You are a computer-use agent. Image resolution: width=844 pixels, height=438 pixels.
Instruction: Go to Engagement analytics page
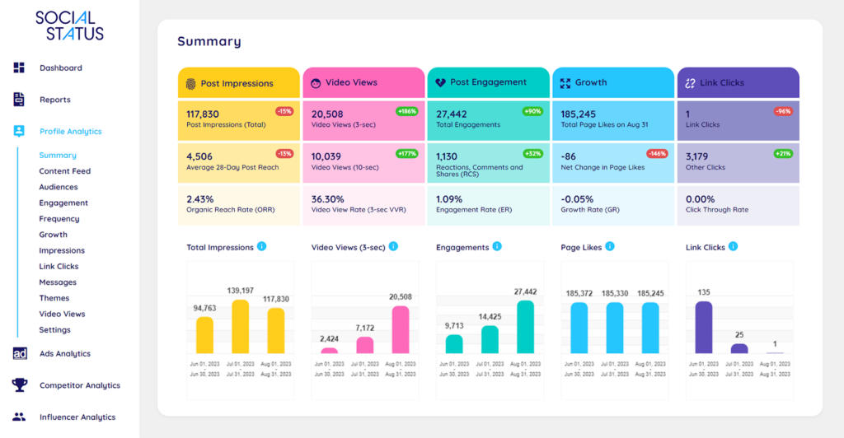coord(63,203)
